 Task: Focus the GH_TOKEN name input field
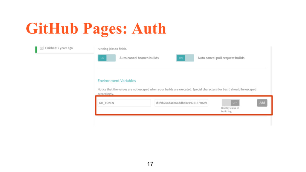(x=124, y=103)
